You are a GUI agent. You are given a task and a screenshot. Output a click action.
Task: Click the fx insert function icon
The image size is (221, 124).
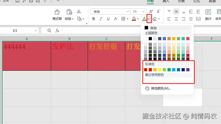(57, 31)
